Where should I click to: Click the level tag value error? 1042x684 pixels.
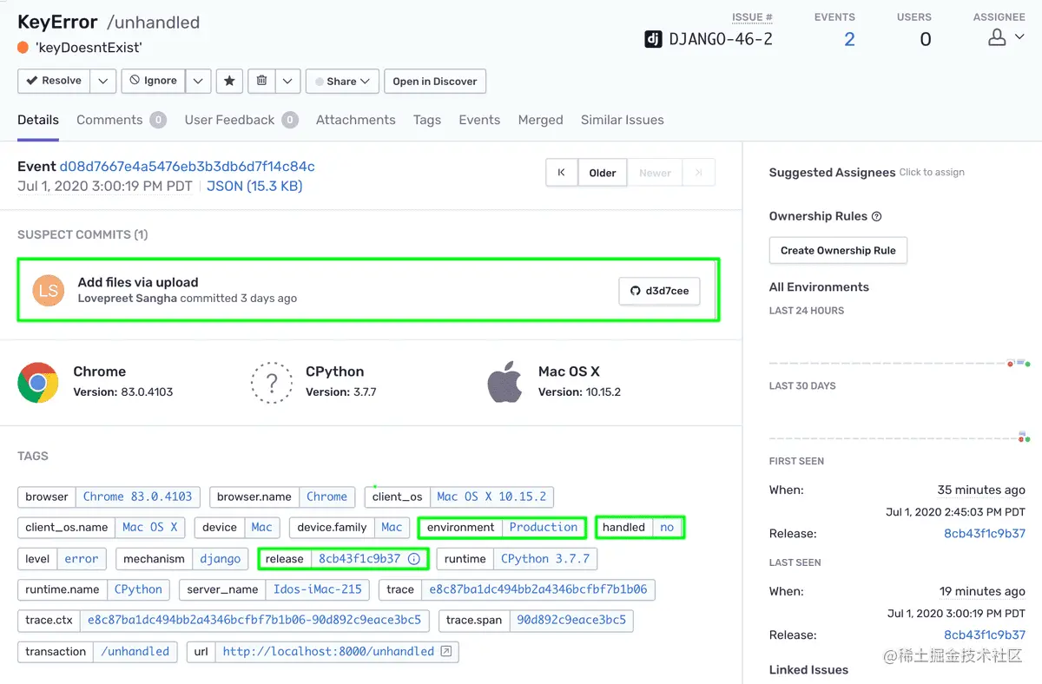[82, 559]
